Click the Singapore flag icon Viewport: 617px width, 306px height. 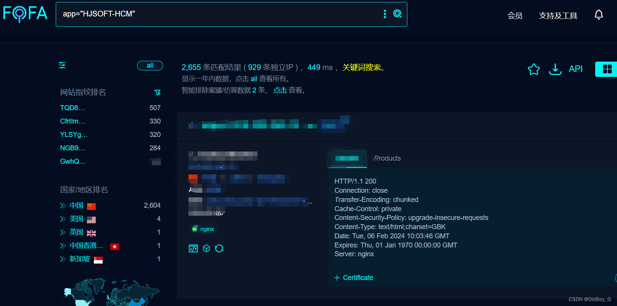[x=98, y=260]
